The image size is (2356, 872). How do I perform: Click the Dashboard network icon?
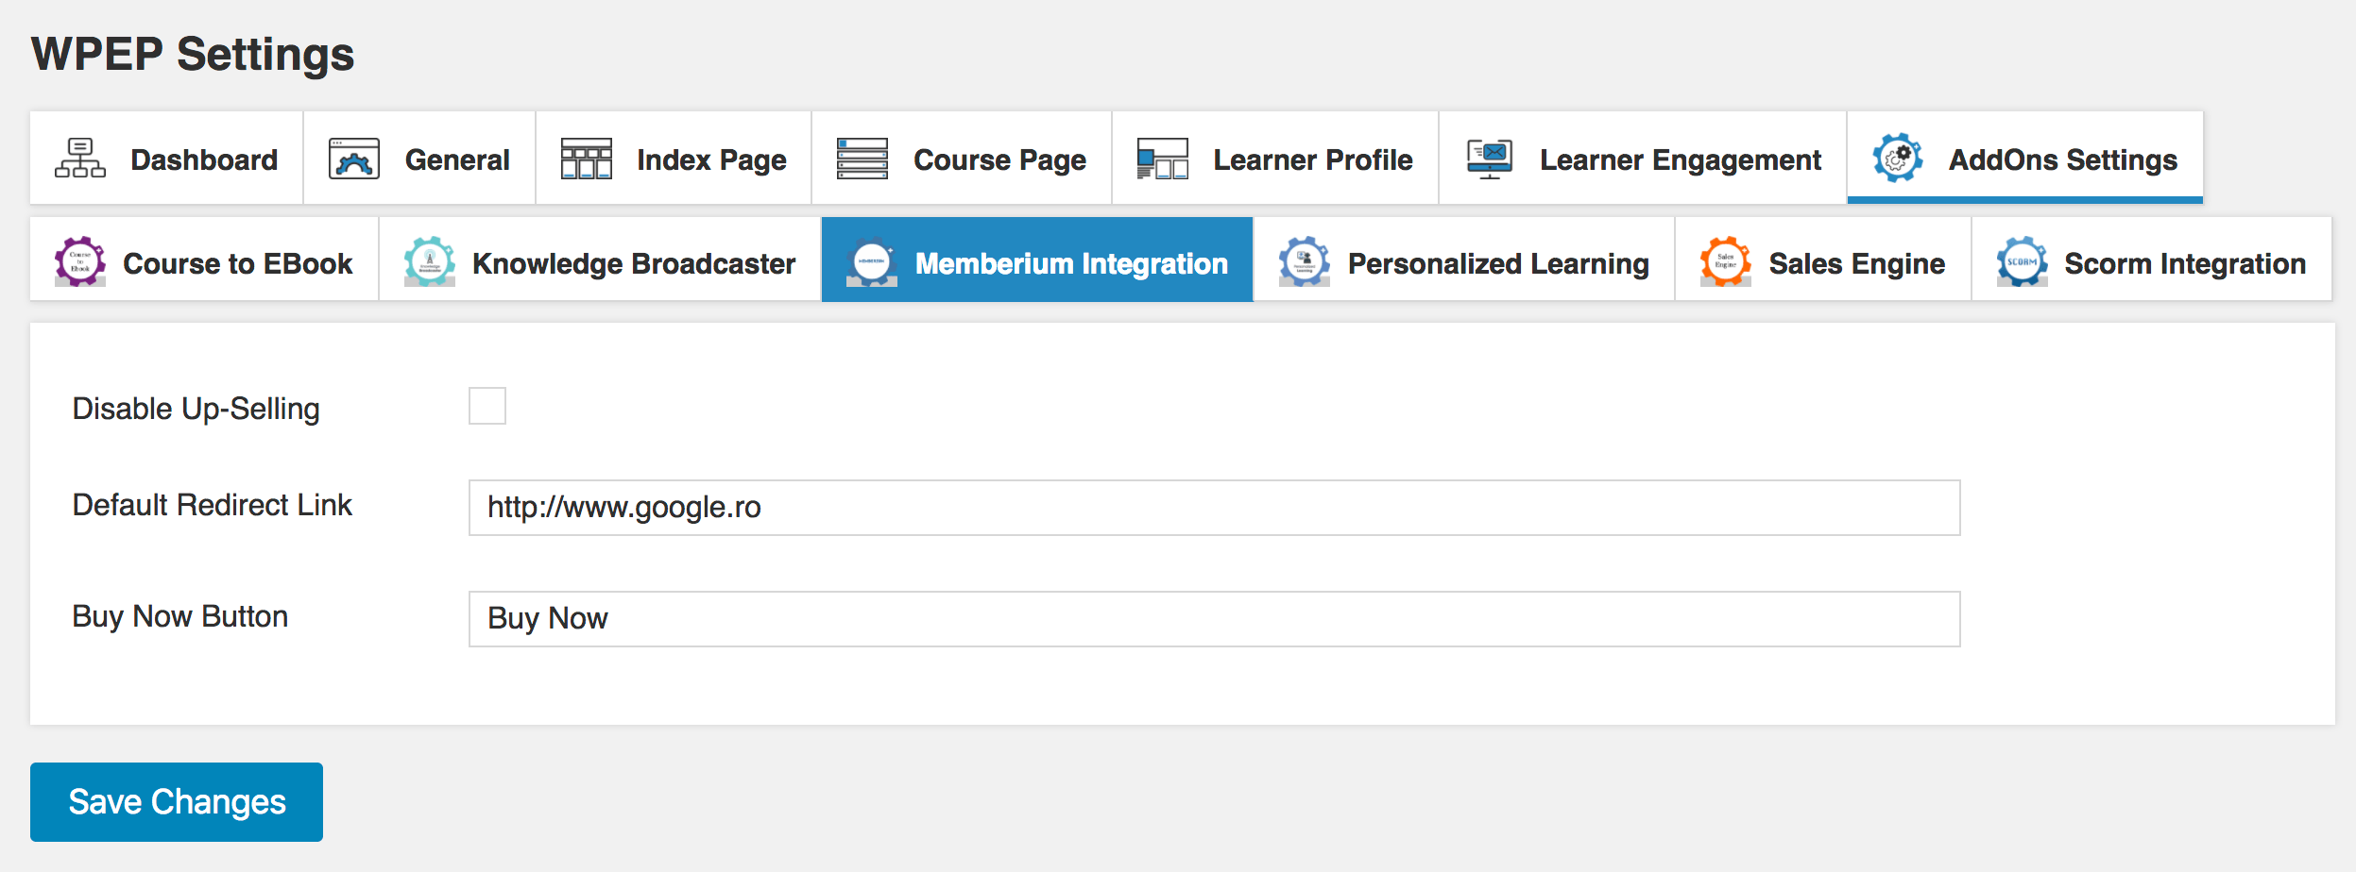click(x=79, y=159)
